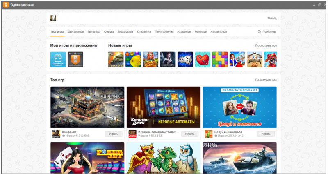
Task: Open the Poker Jet game banner
Action: click(x=87, y=158)
